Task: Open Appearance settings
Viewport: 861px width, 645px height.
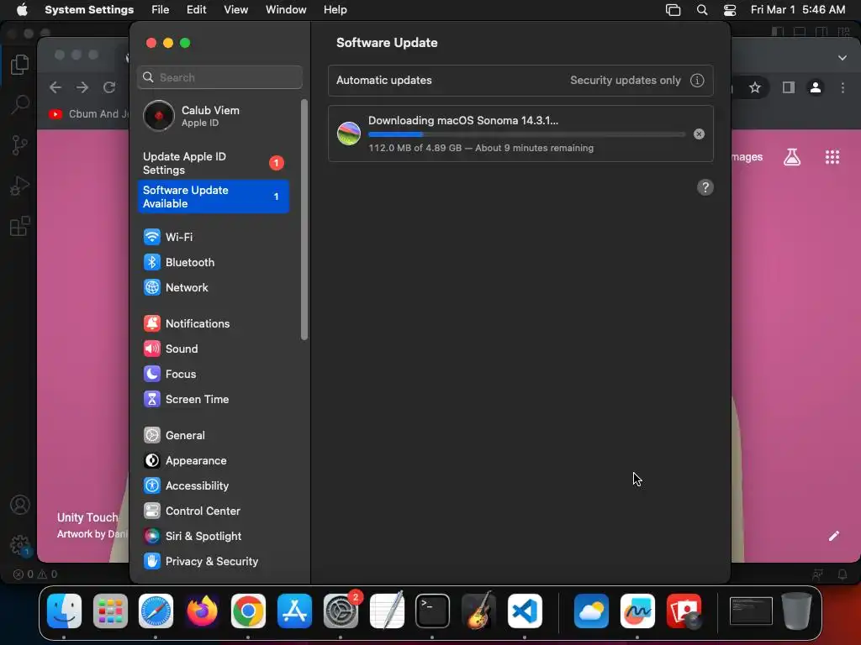Action: (x=214, y=461)
